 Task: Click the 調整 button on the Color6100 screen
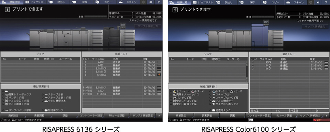pyautogui.click(x=233, y=115)
